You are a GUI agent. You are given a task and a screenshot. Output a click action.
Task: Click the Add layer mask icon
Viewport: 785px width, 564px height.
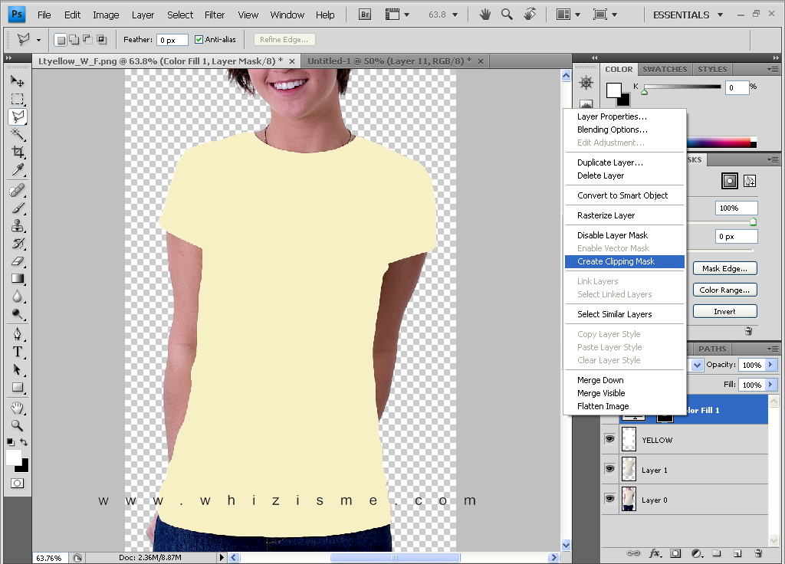[675, 553]
